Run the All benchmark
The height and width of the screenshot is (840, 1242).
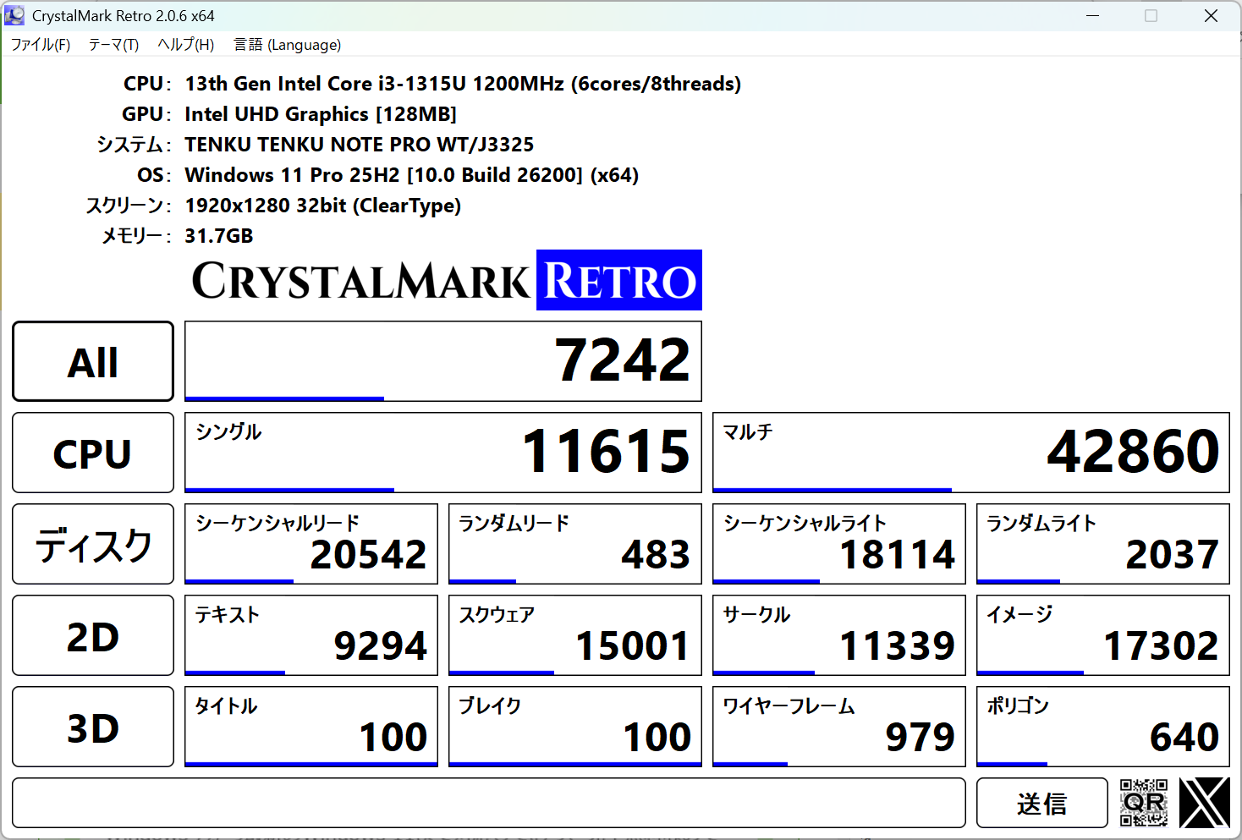92,360
